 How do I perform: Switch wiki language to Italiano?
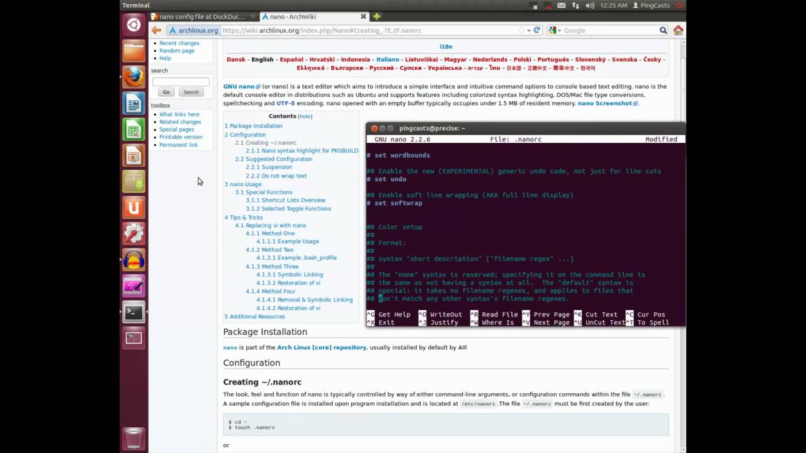point(388,60)
